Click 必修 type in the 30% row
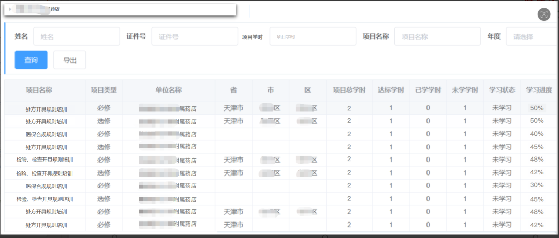 104,186
